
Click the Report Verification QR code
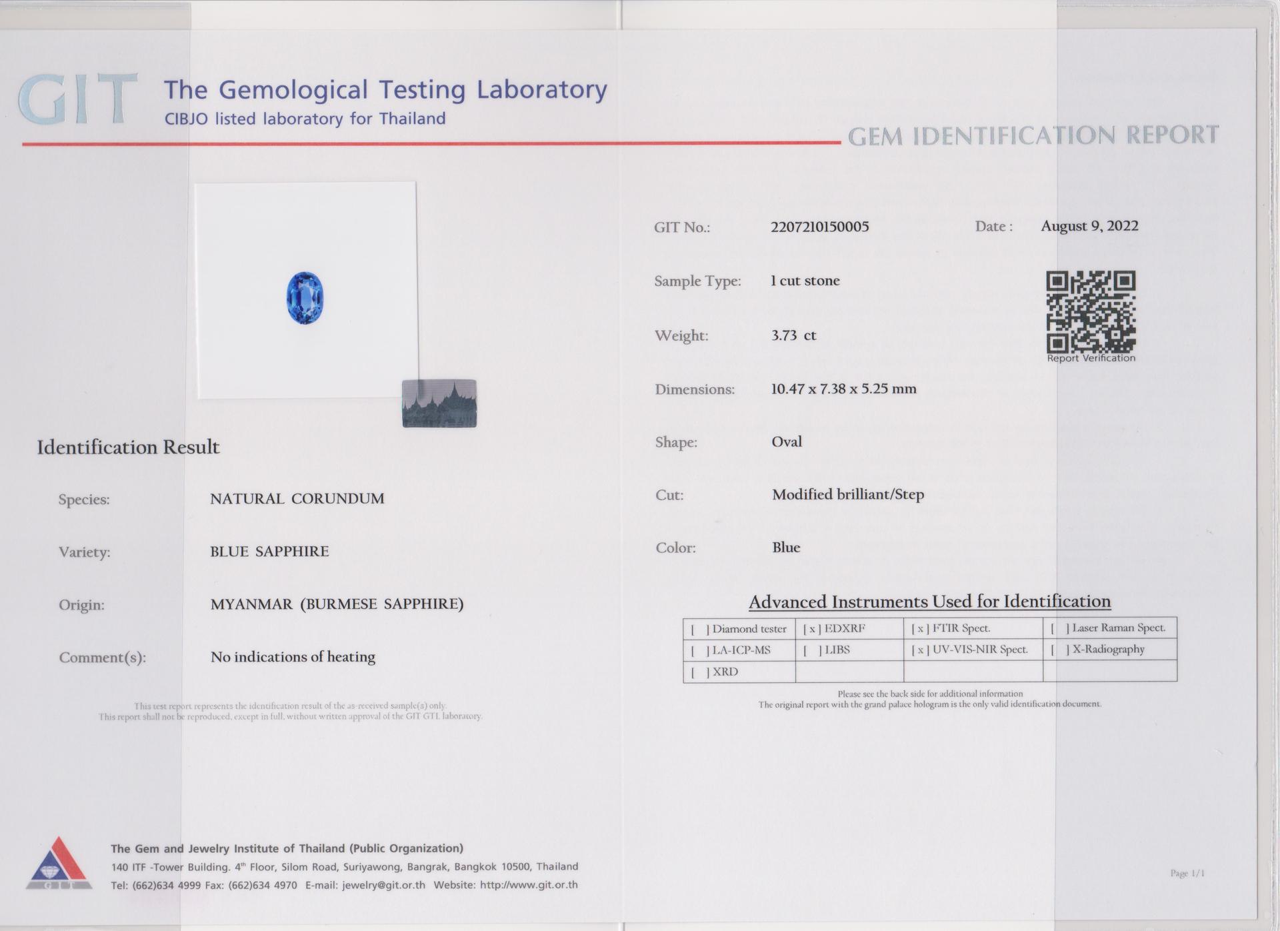coord(1091,311)
